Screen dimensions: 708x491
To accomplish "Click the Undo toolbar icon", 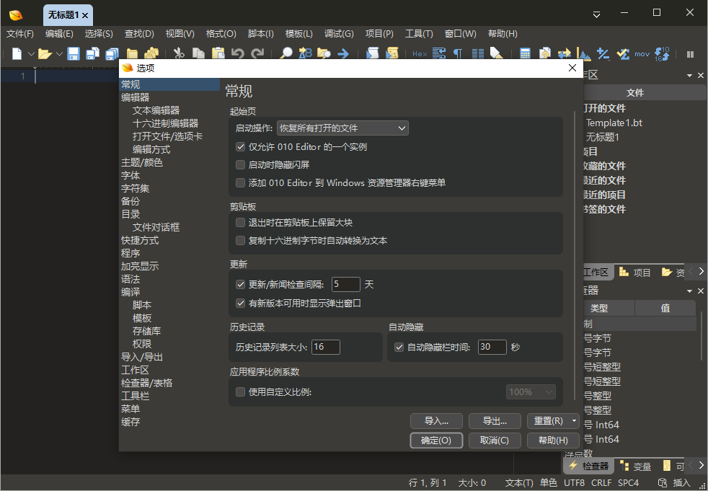I will coord(239,53).
